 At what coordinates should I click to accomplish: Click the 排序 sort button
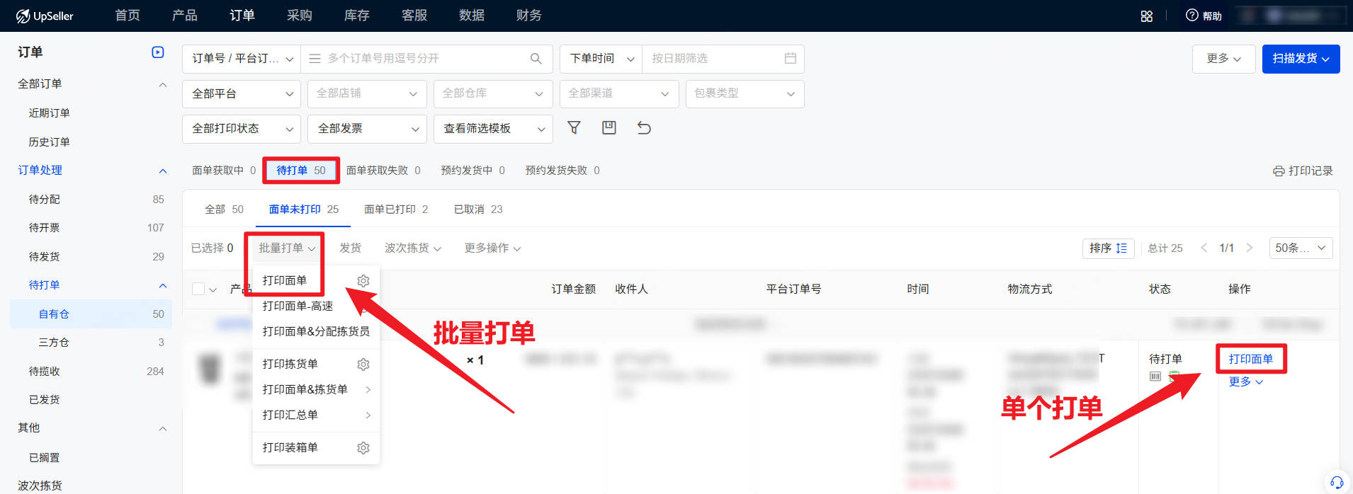click(1109, 248)
